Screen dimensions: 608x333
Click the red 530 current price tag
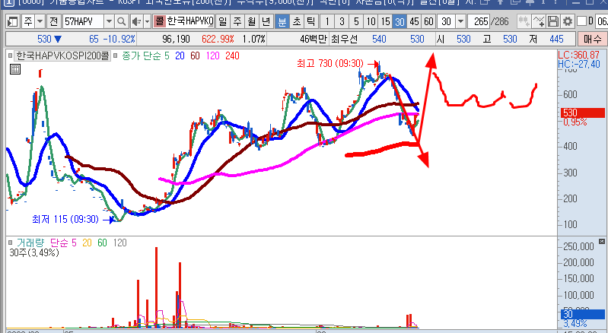tap(583, 113)
